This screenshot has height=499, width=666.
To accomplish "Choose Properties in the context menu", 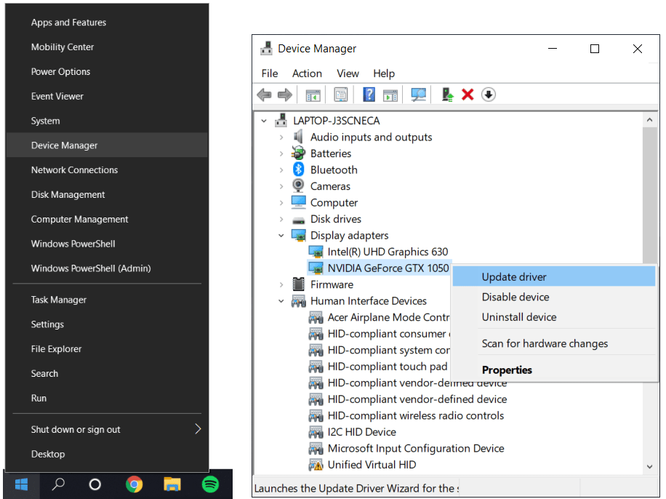I will pyautogui.click(x=554, y=370).
